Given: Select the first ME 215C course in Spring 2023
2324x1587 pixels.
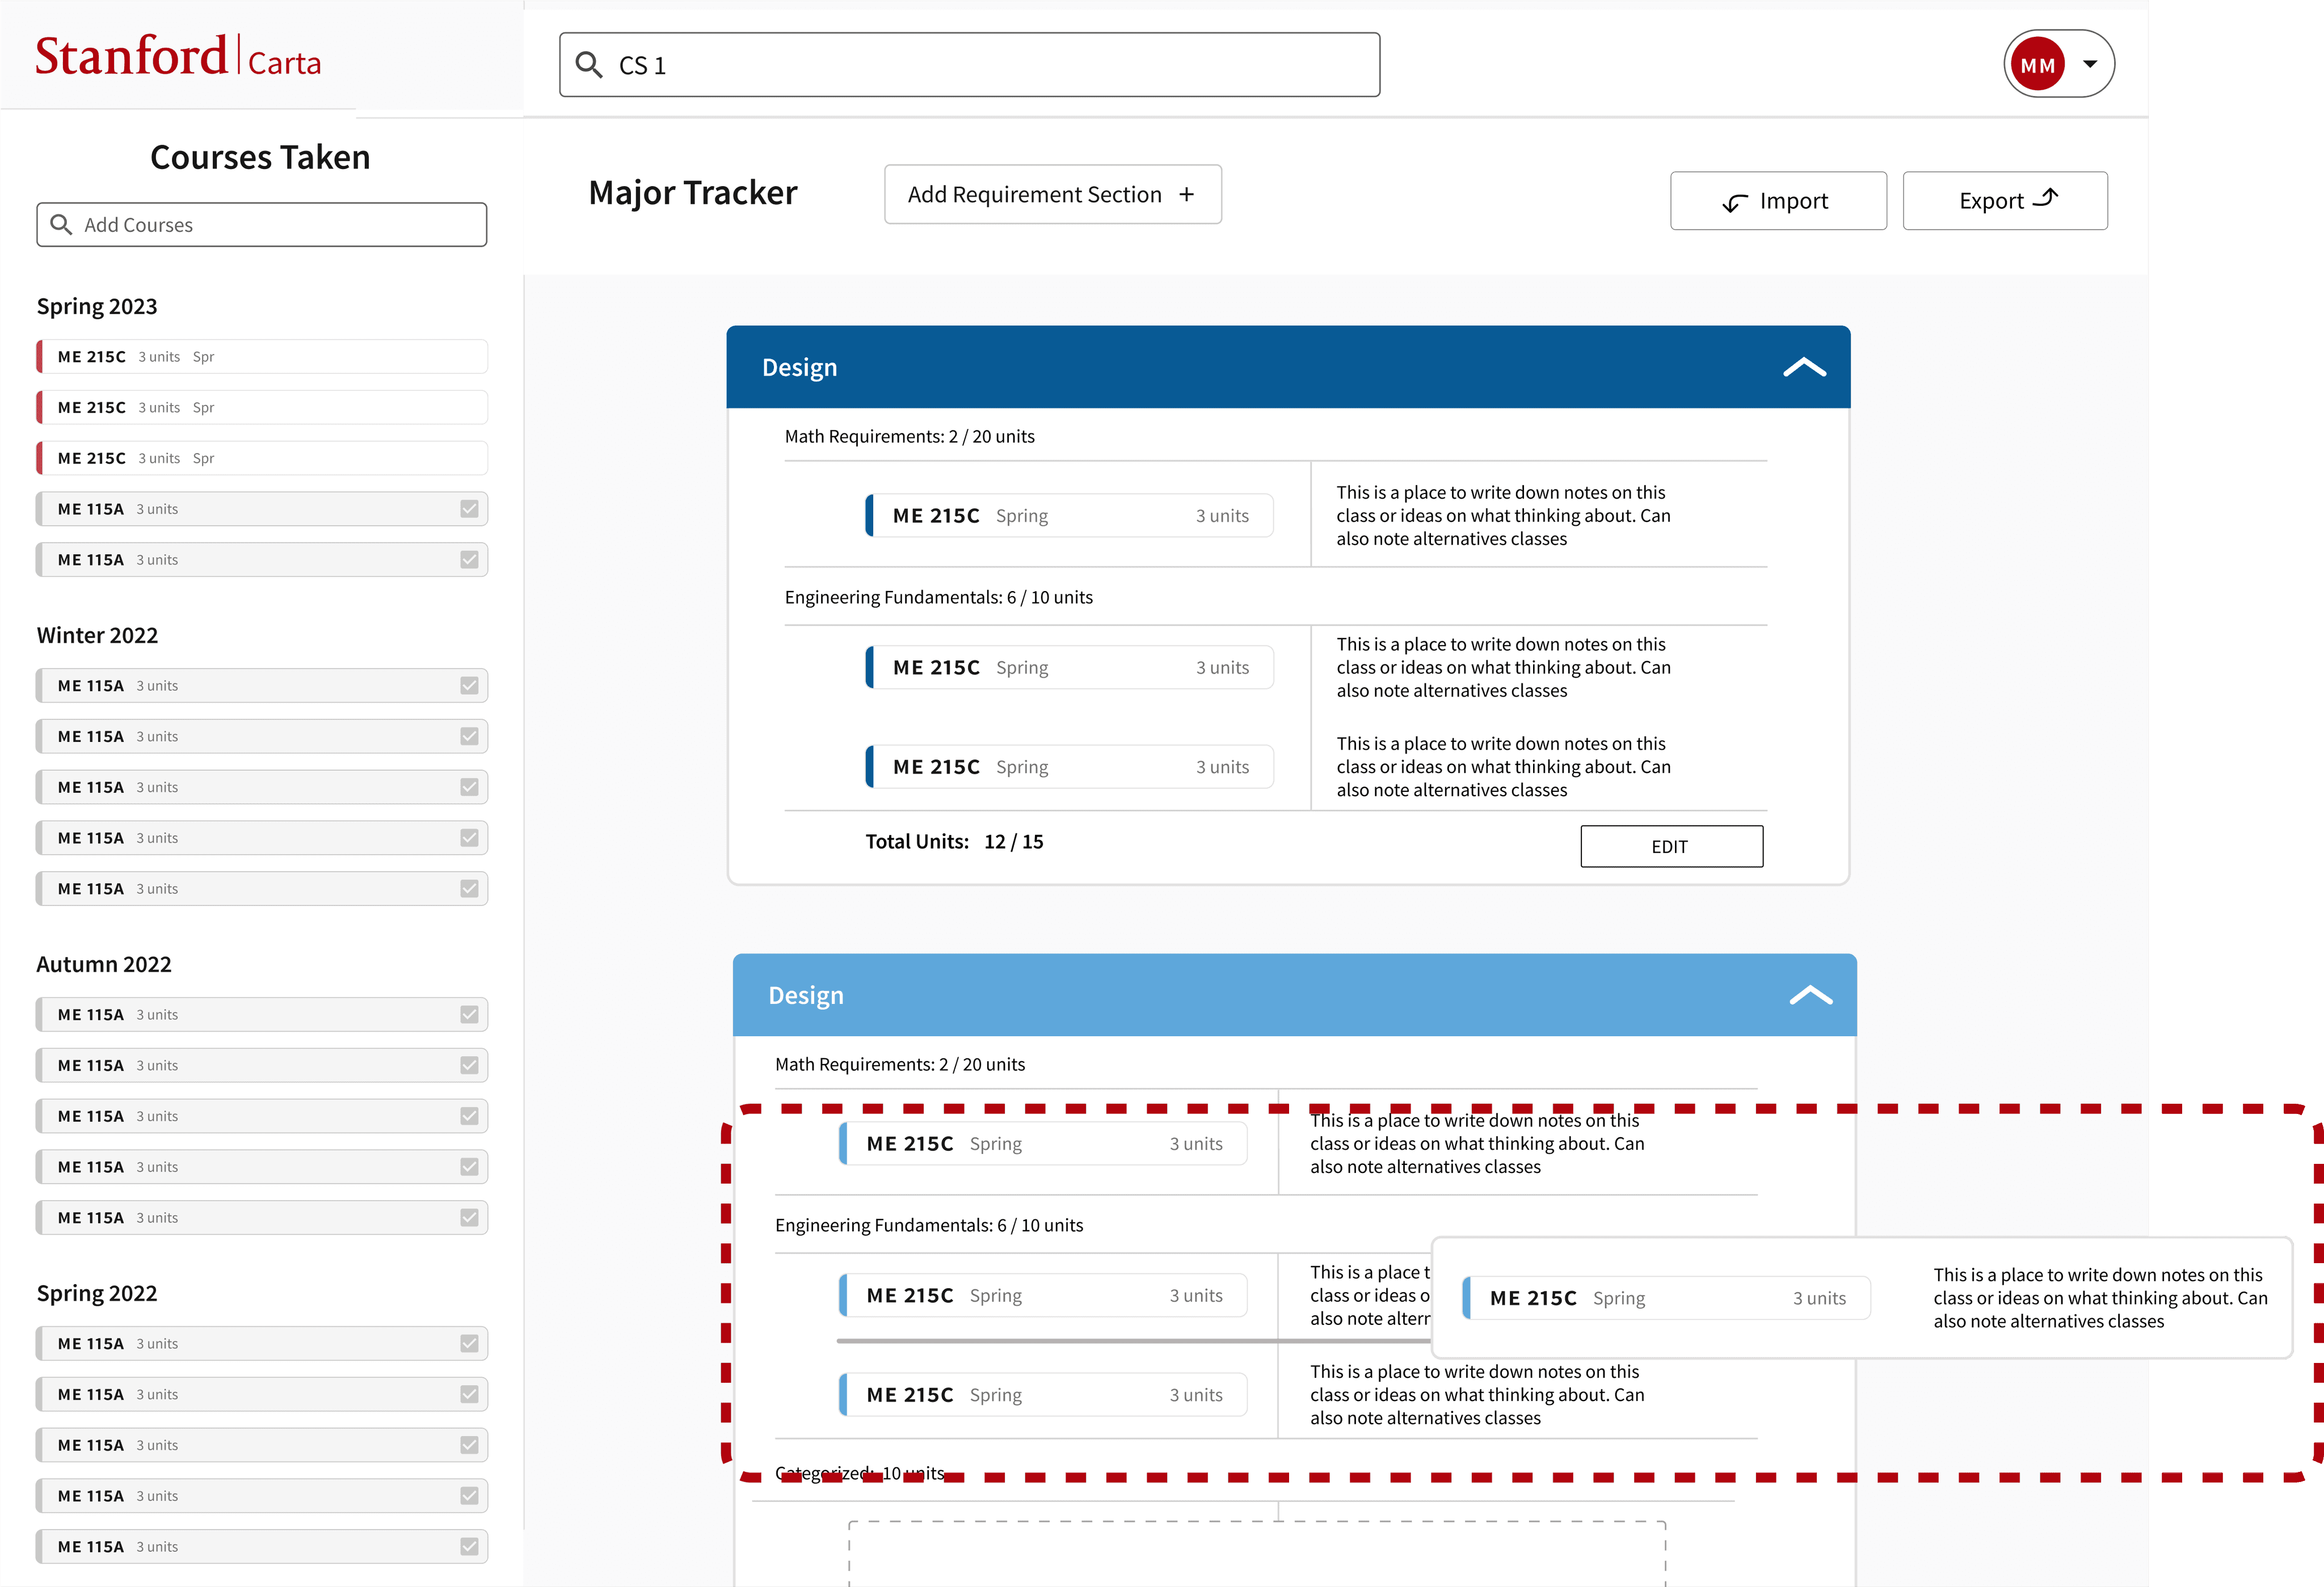Looking at the screenshot, I should (262, 357).
